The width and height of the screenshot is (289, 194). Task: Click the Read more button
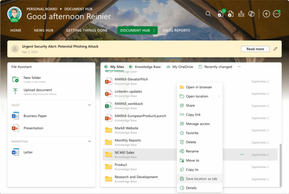point(255,49)
